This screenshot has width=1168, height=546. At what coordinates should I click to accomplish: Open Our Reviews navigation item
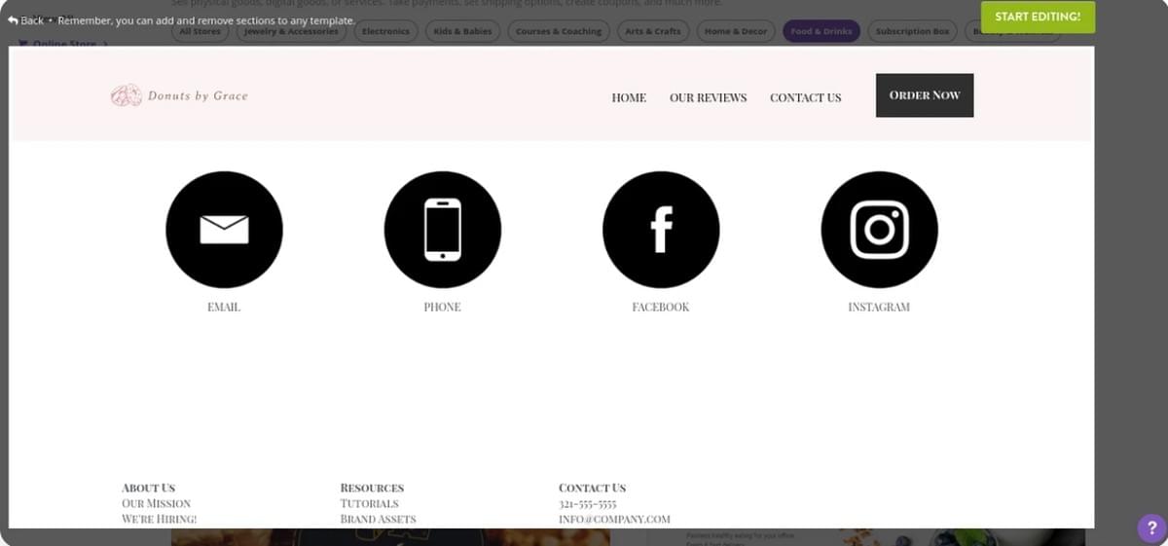pyautogui.click(x=708, y=97)
